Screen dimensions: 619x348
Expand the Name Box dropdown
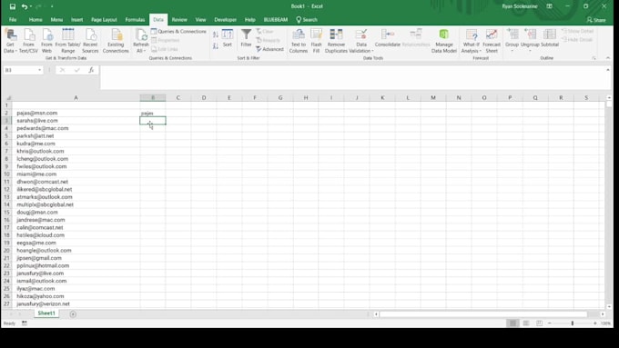pos(39,70)
